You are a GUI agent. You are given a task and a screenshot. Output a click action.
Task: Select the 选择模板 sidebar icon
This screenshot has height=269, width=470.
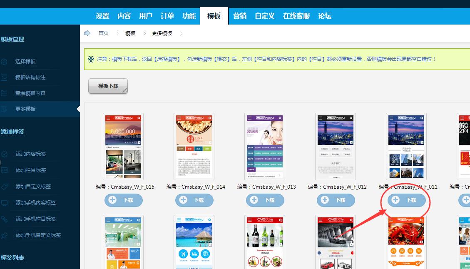click(4, 61)
